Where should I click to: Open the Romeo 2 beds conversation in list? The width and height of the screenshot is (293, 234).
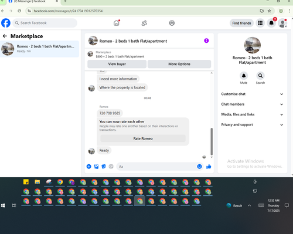(x=39, y=49)
